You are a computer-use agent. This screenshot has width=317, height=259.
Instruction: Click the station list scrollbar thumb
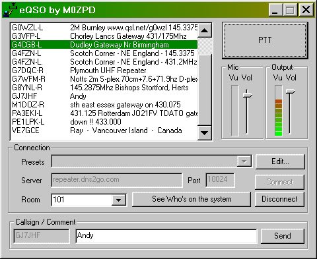click(205, 90)
